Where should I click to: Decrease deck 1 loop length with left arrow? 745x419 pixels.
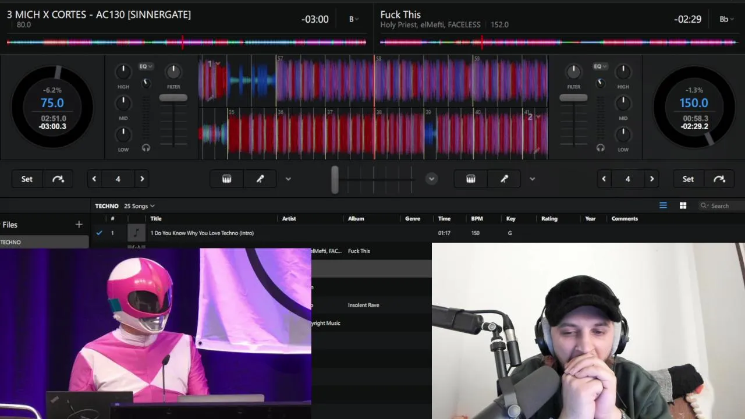(x=94, y=179)
